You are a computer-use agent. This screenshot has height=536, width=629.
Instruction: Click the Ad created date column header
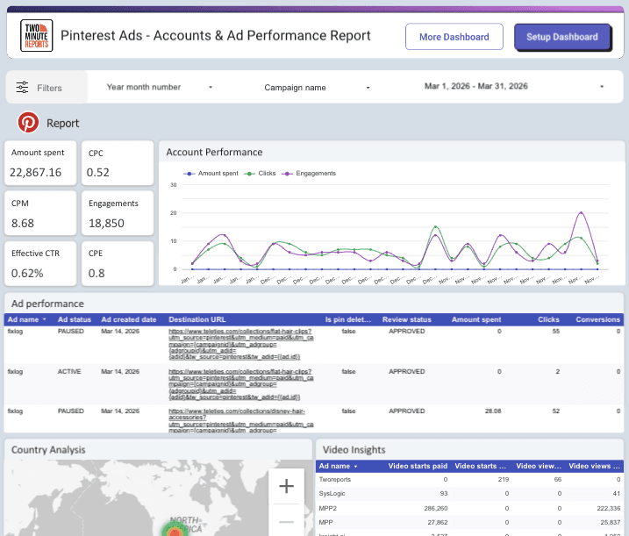(128, 319)
